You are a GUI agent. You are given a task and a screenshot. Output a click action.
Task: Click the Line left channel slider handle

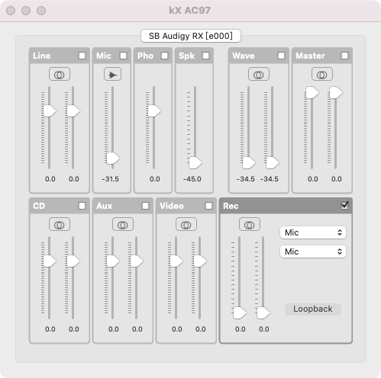click(50, 111)
